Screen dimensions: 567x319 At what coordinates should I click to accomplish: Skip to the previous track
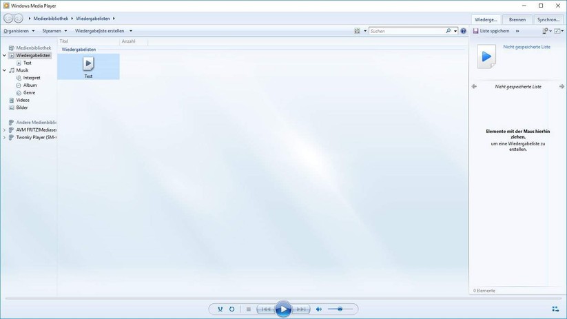tap(265, 309)
